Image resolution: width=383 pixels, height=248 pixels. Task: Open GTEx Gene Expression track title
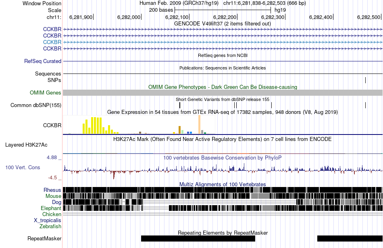tap(223, 112)
